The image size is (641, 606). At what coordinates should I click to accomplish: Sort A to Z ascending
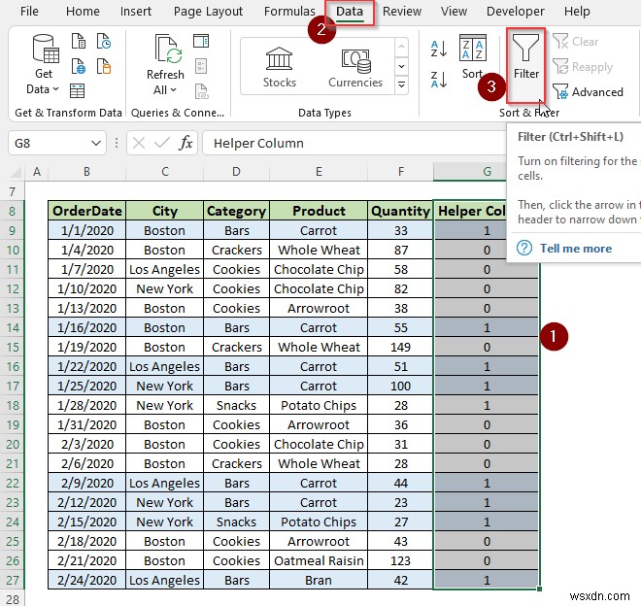click(439, 50)
